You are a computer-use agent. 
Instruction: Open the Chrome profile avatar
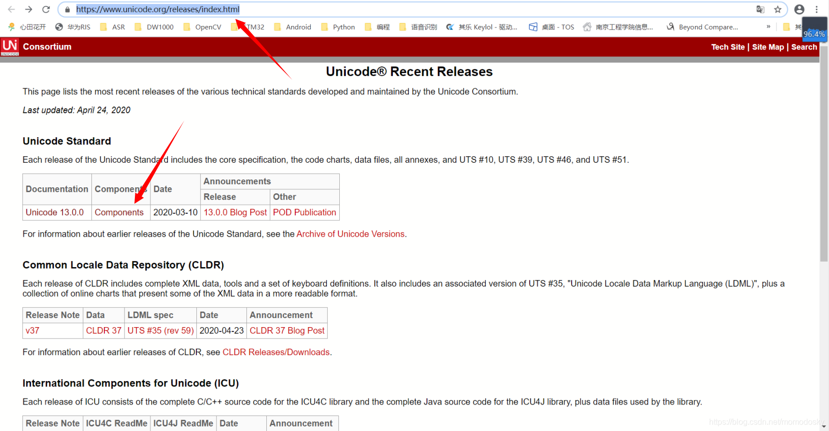(x=800, y=9)
